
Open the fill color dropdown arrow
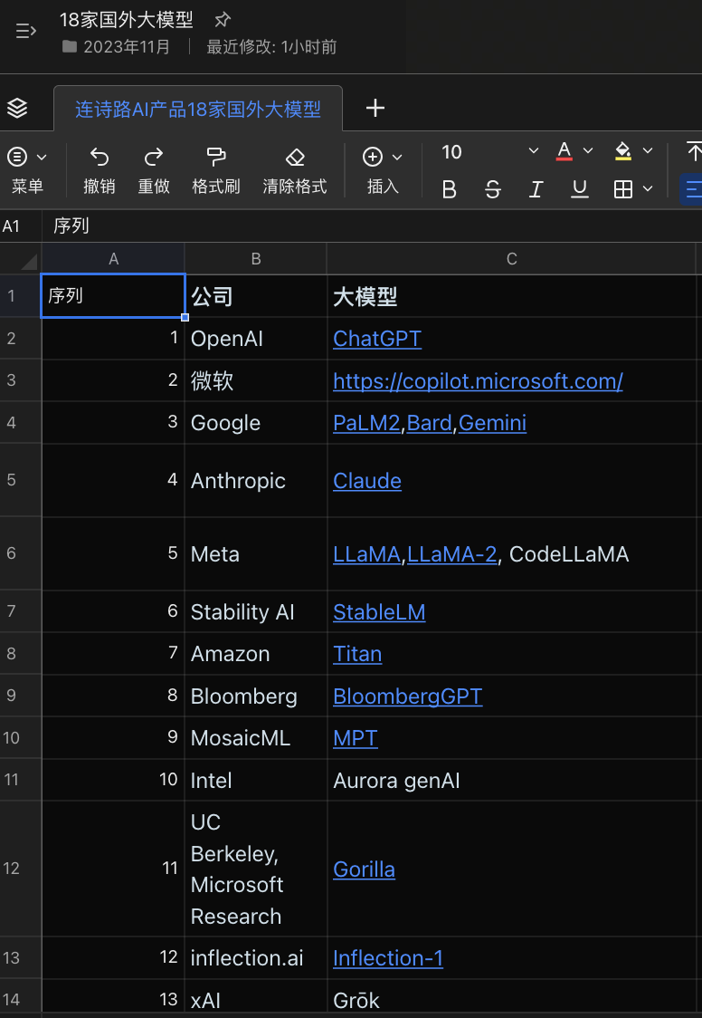pyautogui.click(x=648, y=150)
